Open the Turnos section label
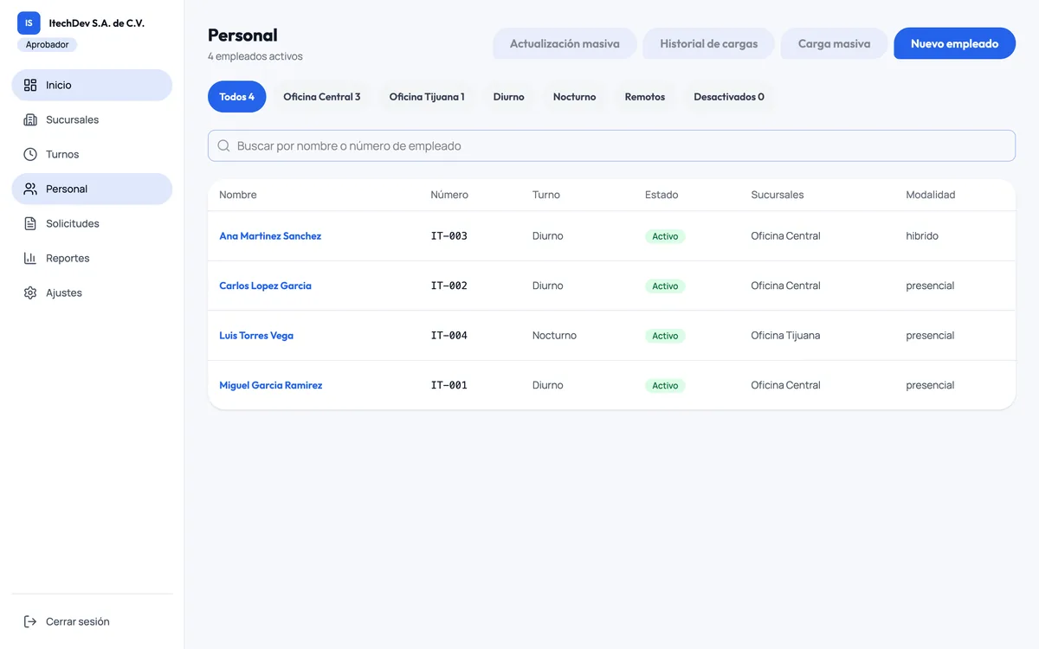 point(62,154)
